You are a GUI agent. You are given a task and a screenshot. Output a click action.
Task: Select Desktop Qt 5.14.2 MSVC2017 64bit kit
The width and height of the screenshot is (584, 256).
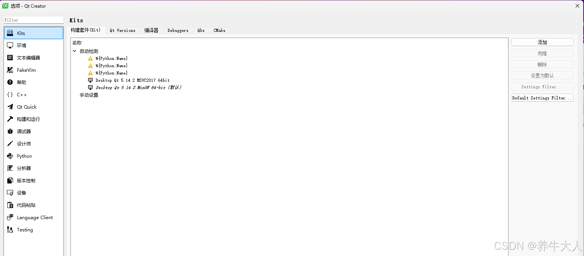(x=132, y=80)
